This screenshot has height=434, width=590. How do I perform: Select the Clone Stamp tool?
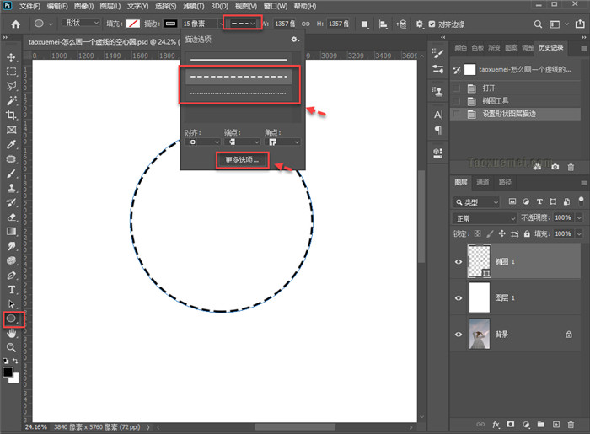pyautogui.click(x=11, y=188)
